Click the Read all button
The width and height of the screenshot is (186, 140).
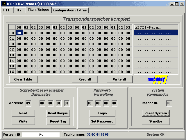[x=85, y=79]
